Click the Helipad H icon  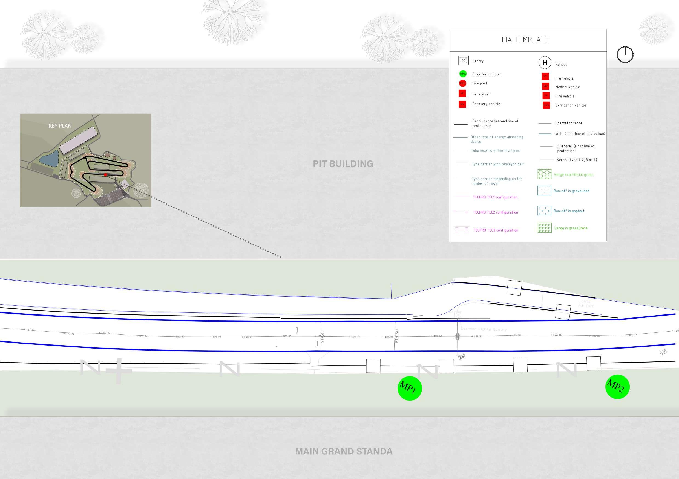[545, 63]
